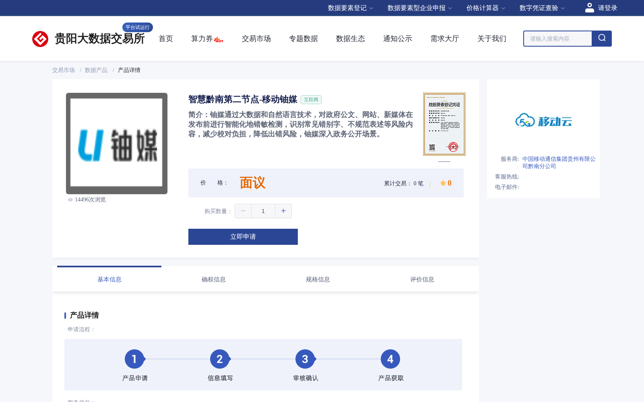Increase quantity with plus button

pyautogui.click(x=283, y=211)
